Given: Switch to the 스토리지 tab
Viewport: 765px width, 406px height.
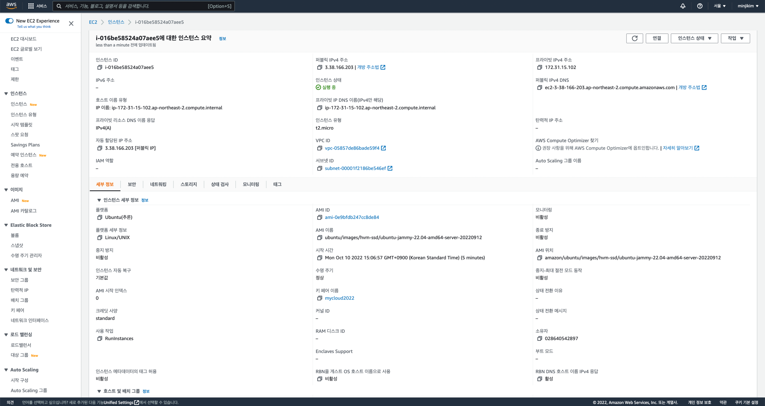Looking at the screenshot, I should (189, 184).
